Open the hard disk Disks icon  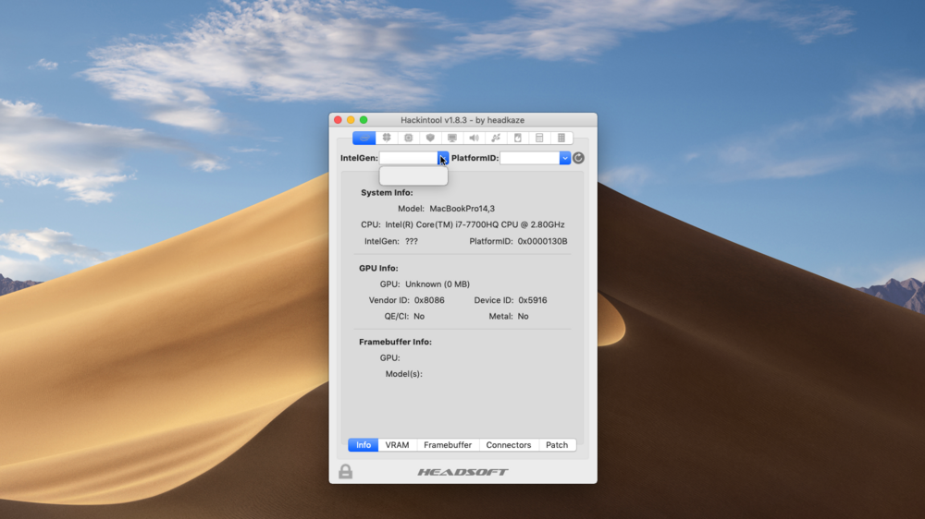518,138
